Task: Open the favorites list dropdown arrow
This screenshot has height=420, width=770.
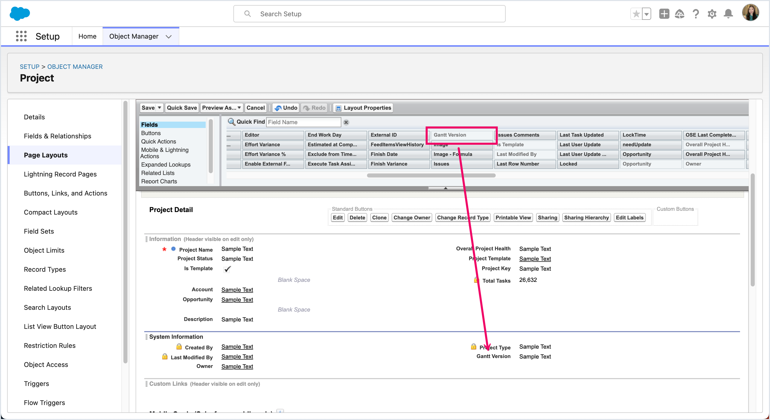Action: 646,14
